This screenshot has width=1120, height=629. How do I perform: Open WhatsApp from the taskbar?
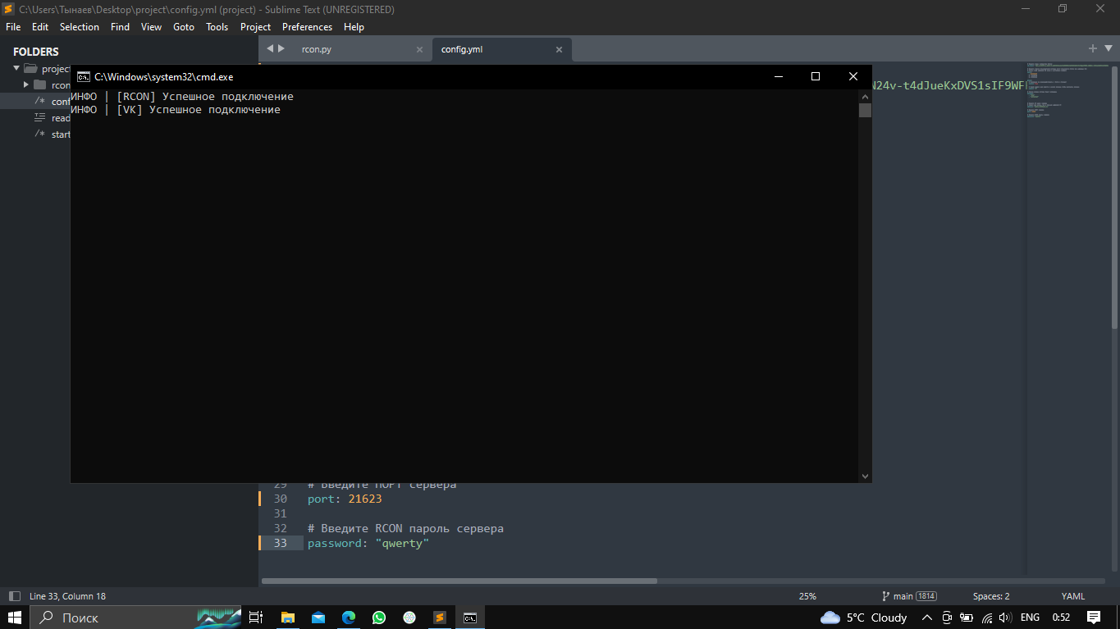click(x=378, y=618)
